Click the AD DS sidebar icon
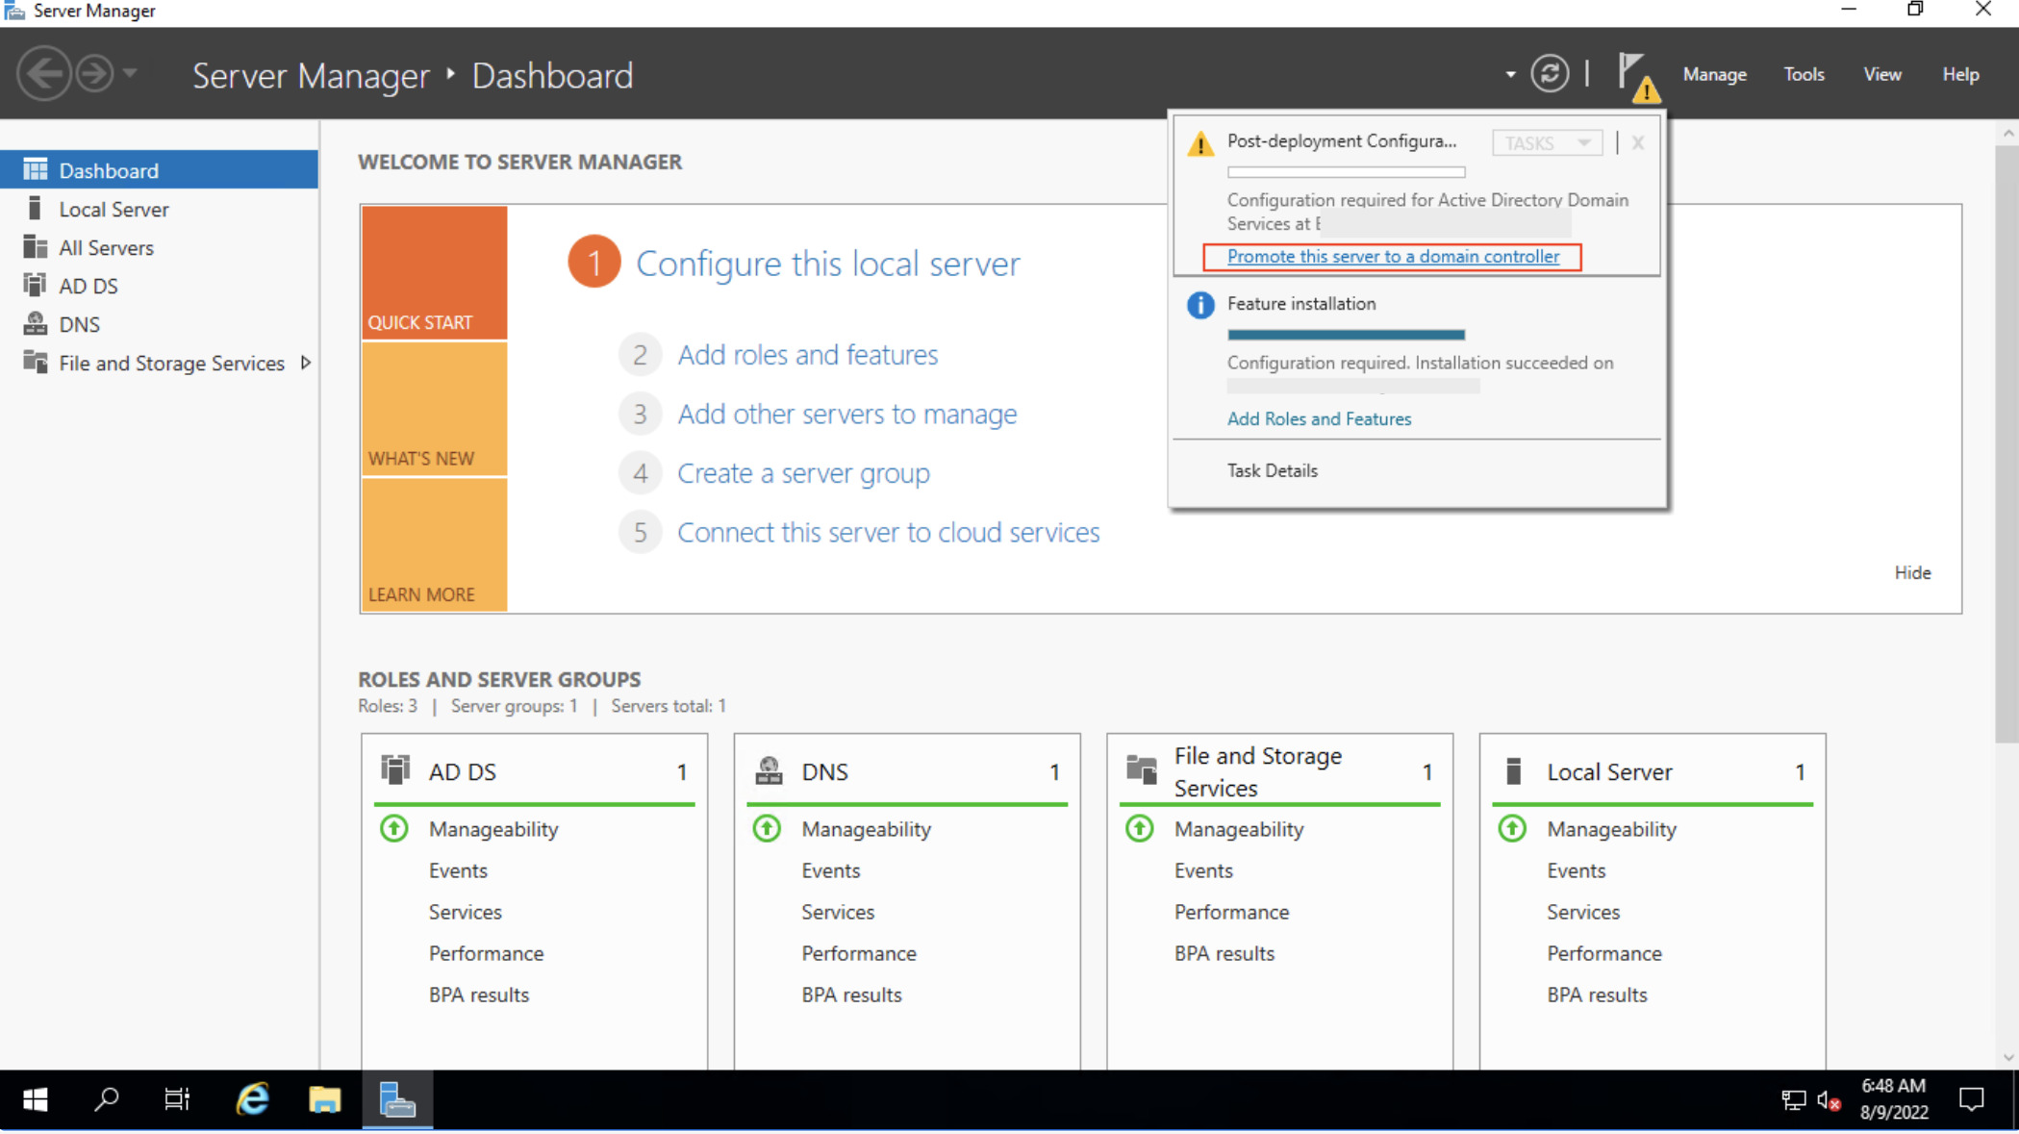This screenshot has height=1134, width=2019. pyautogui.click(x=35, y=285)
